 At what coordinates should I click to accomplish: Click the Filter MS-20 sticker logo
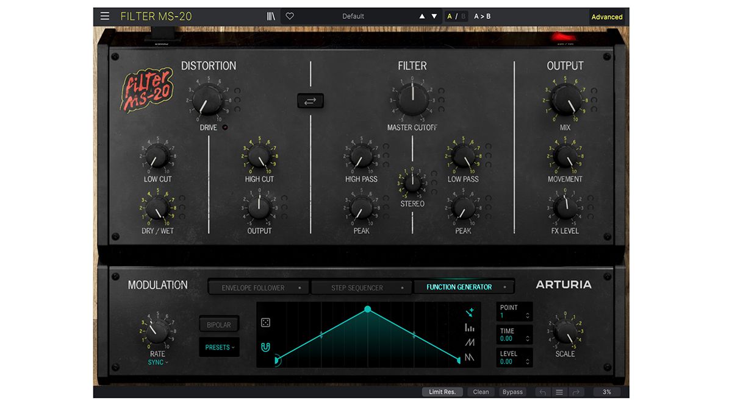coord(147,91)
